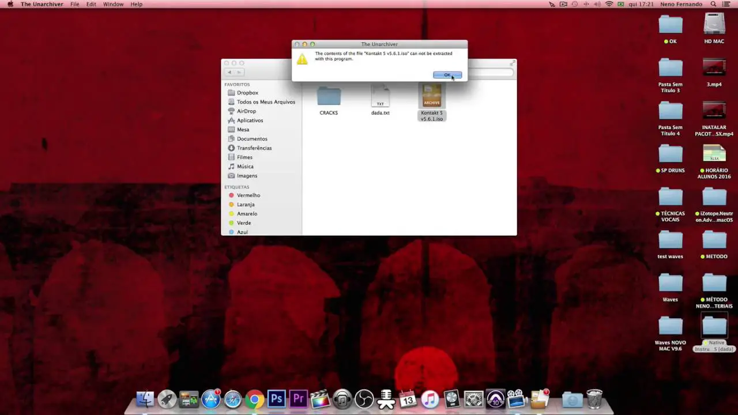Select the Verde green tag

coord(243,223)
